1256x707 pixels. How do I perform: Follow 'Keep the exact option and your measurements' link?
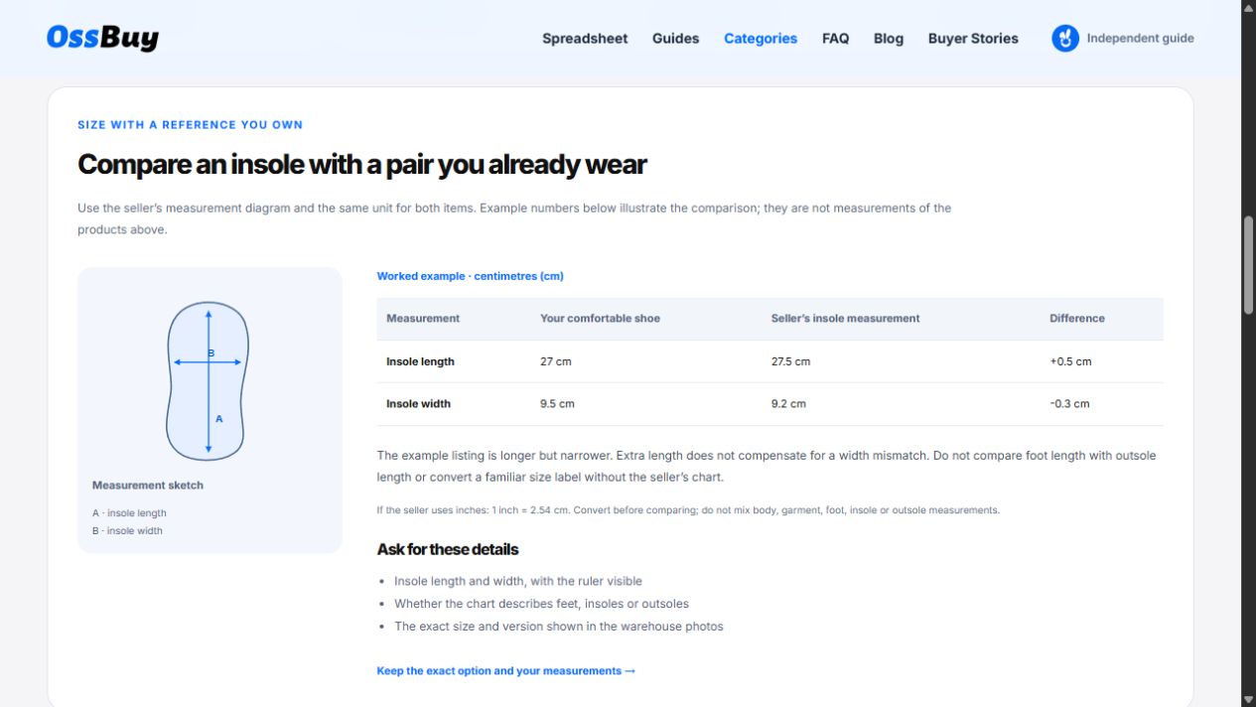tap(506, 671)
